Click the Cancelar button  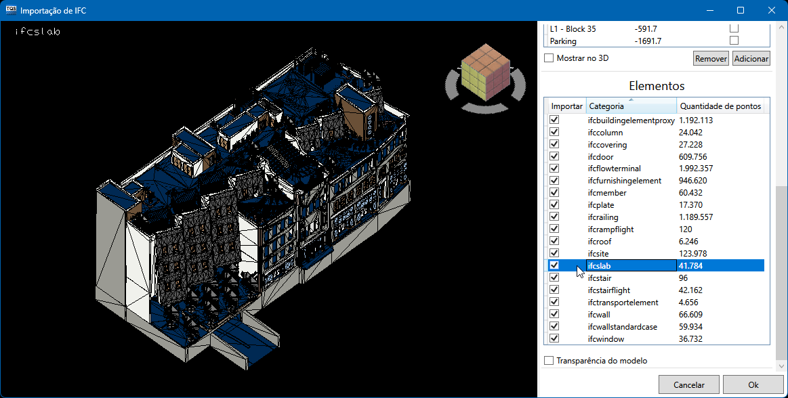tap(688, 384)
